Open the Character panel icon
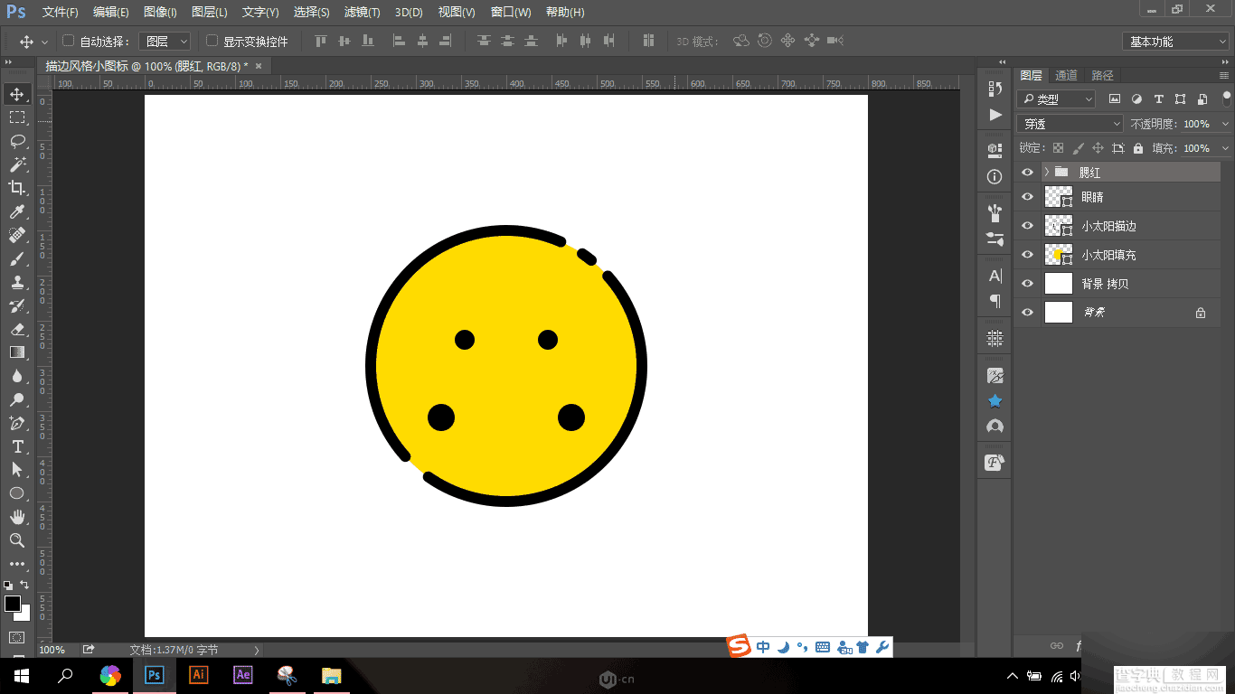Viewport: 1235px width, 694px height. tap(995, 276)
